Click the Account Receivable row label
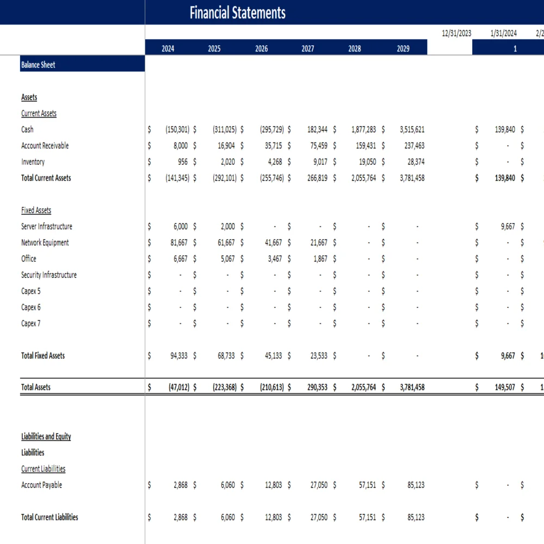 coord(45,145)
